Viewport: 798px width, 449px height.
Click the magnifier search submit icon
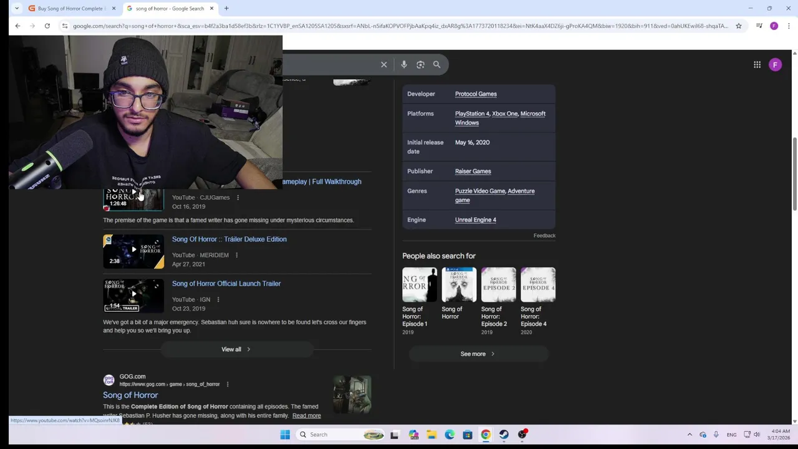437,65
